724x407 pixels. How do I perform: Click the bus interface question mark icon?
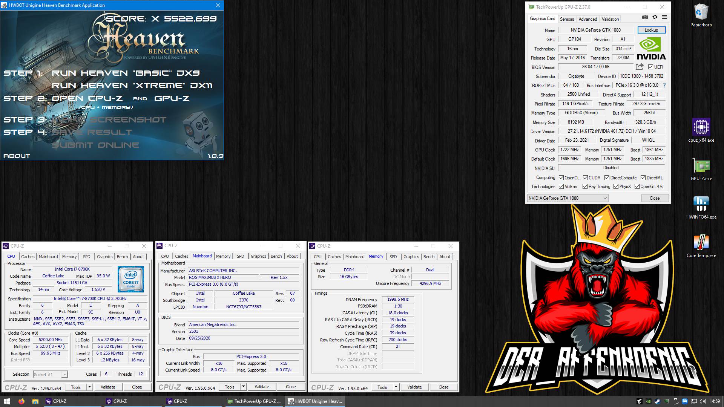(664, 85)
